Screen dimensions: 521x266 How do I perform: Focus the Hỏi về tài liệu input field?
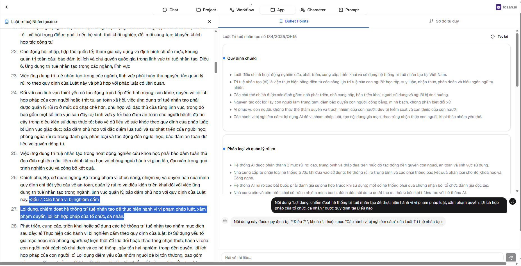click(x=362, y=258)
